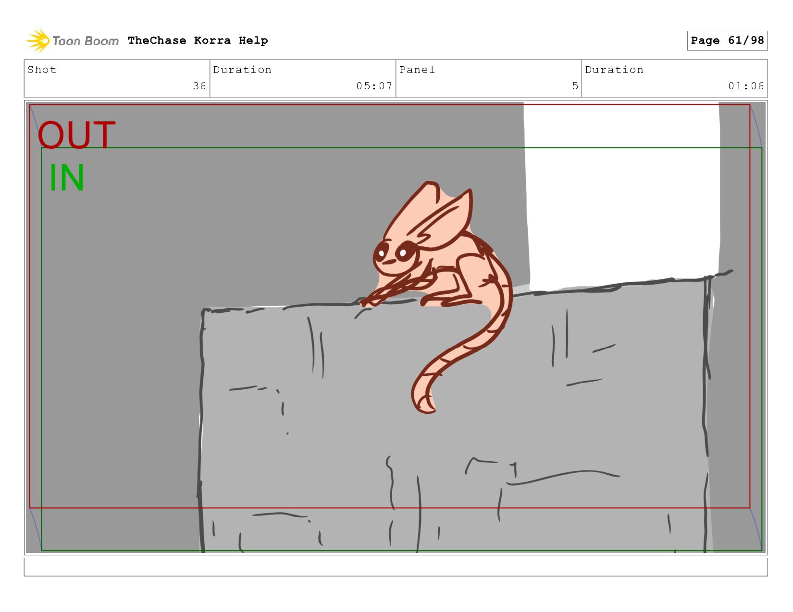Click the 'Page 61/98' box
Image resolution: width=793 pixels, height=612 pixels.
[727, 40]
